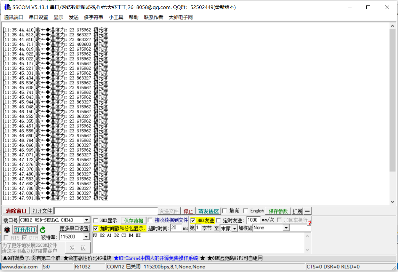Toggle the RTS checkbox

pyautogui.click(x=6, y=238)
